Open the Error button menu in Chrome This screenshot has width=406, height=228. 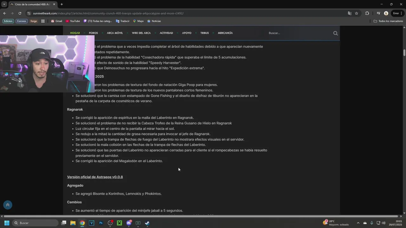pos(398,13)
